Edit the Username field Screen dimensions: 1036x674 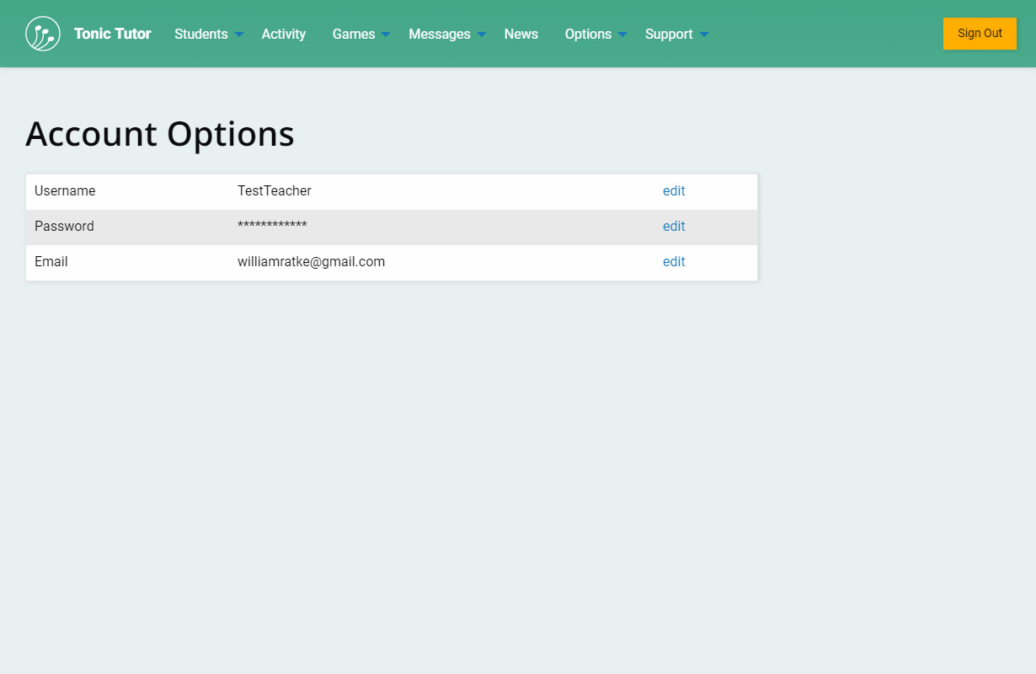click(x=674, y=191)
